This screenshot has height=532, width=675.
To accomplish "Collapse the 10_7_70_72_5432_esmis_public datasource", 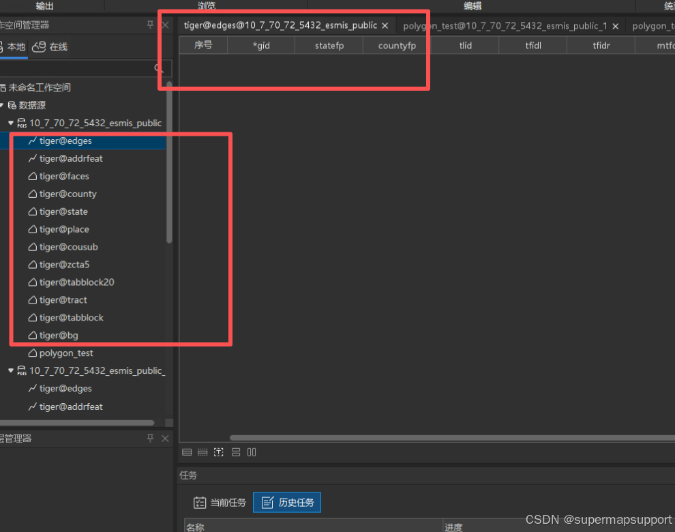I will [x=11, y=123].
